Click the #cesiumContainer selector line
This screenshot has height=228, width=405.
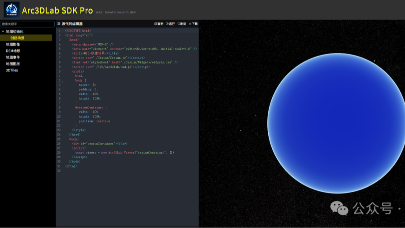point(91,108)
